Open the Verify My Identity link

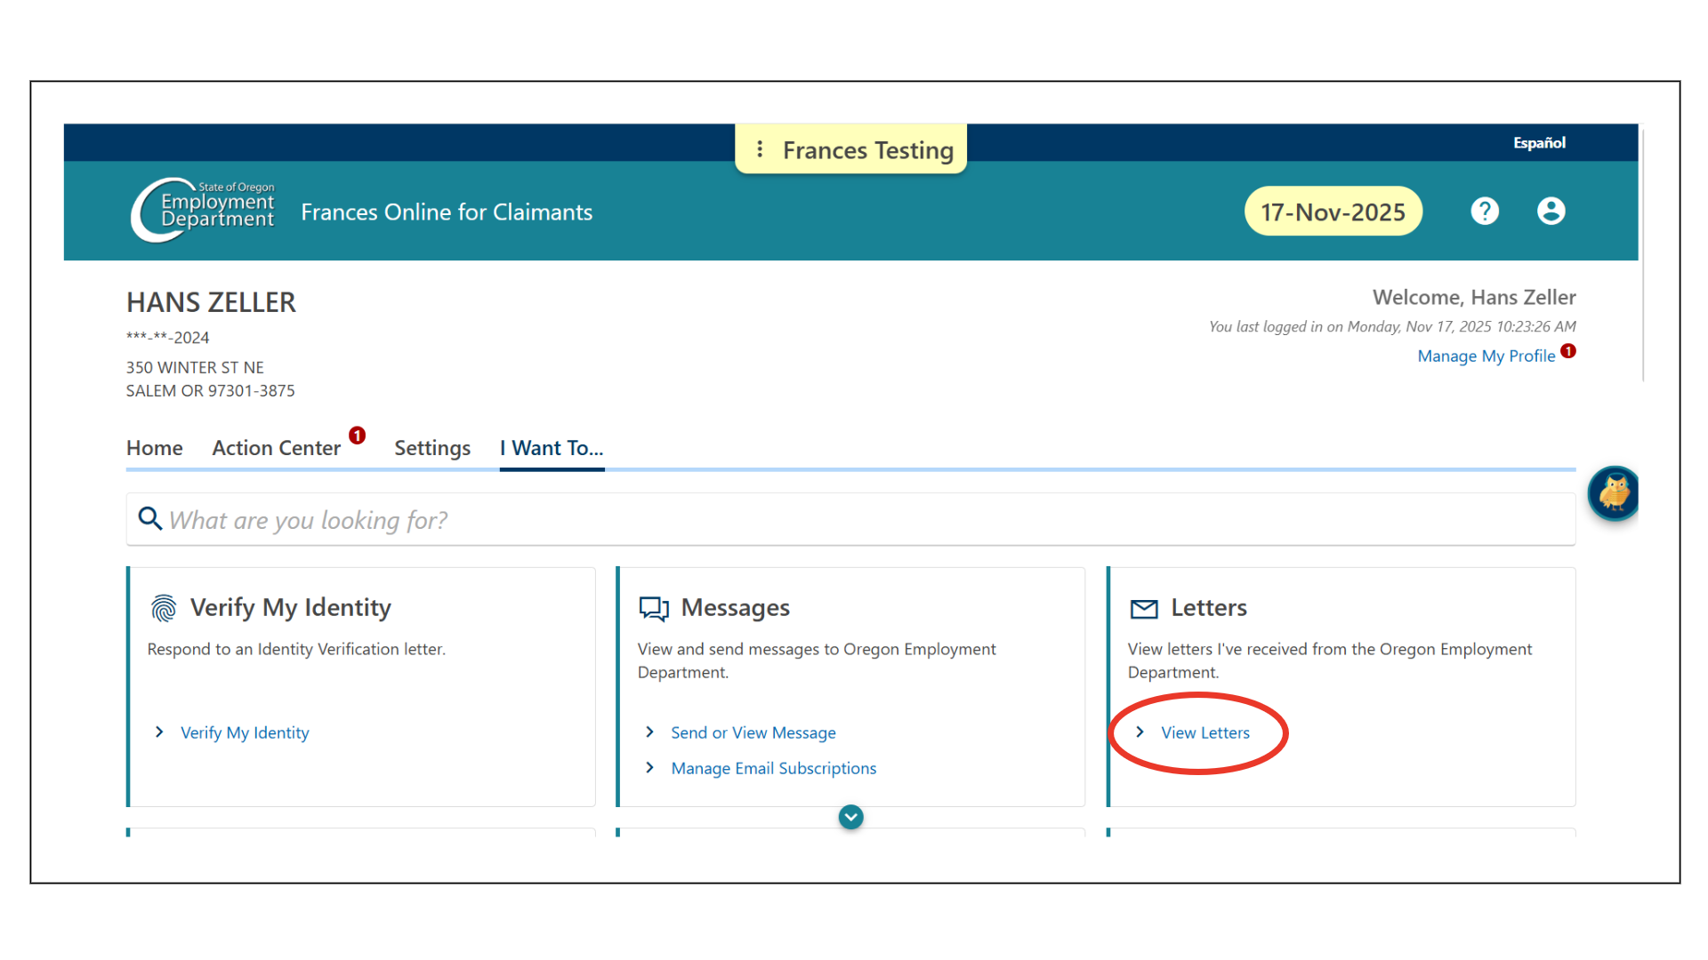pyautogui.click(x=245, y=732)
